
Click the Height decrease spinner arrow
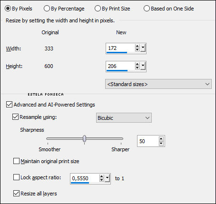pyautogui.click(x=137, y=68)
